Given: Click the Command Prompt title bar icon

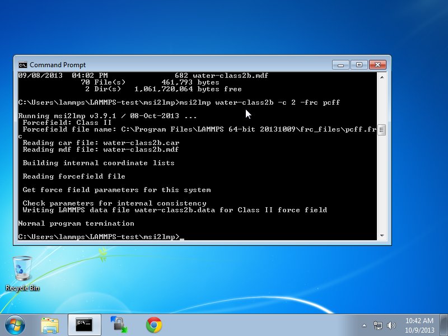Looking at the screenshot, I should click(x=23, y=65).
